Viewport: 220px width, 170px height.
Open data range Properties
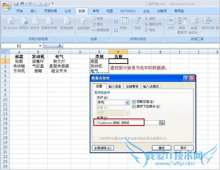pos(97,24)
